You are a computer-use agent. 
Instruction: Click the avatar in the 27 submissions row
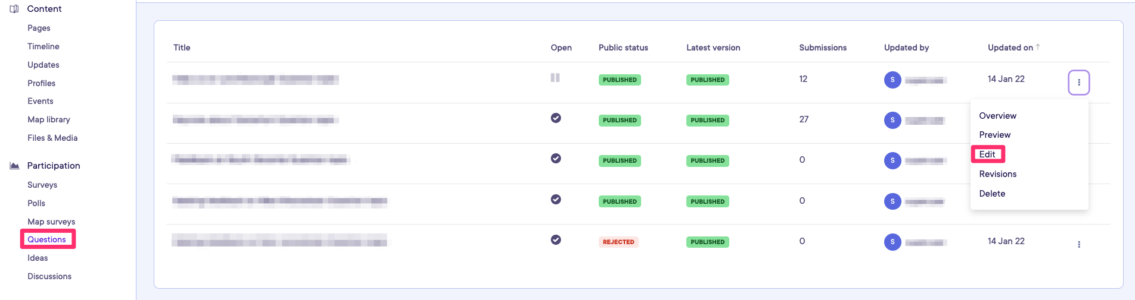(x=892, y=120)
